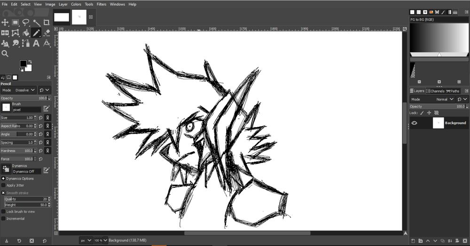This screenshot has width=470, height=246.
Task: Toggle lock pixels on layer
Action: tap(422, 113)
